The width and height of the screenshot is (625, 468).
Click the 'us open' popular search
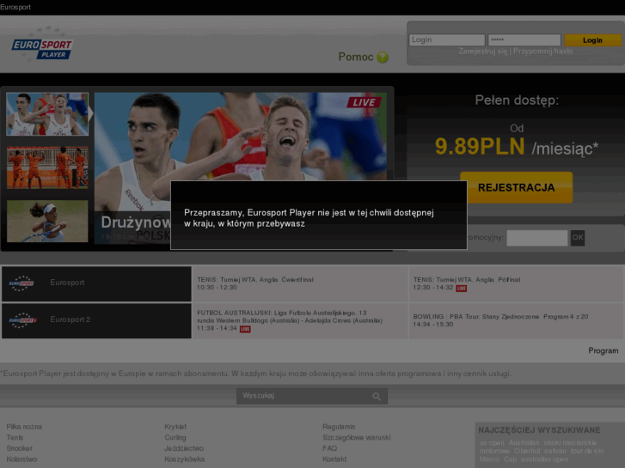point(492,442)
